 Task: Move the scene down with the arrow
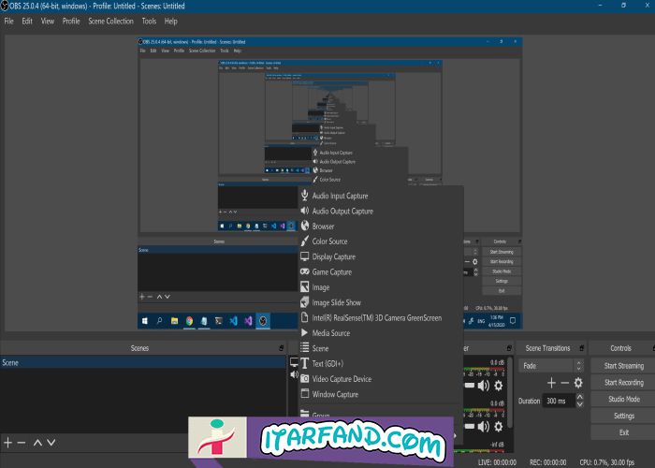pyautogui.click(x=51, y=442)
